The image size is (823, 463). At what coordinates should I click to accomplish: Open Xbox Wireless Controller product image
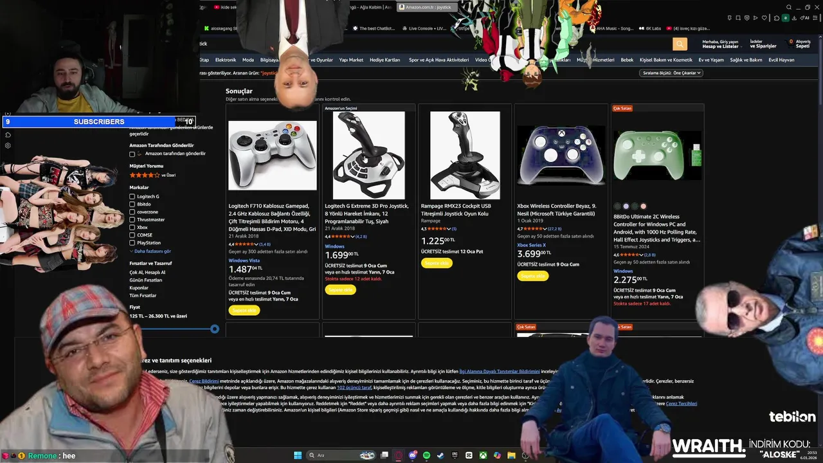[561, 155]
